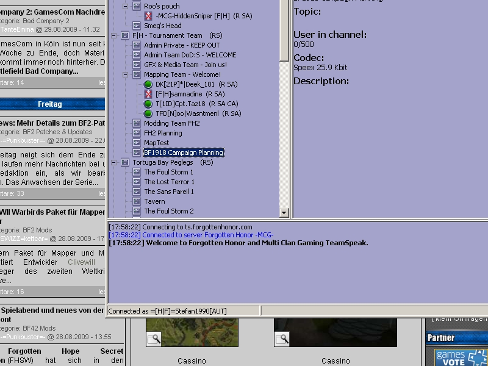
Task: Click the channel icon beside Modding Team FH2
Action: (x=137, y=123)
